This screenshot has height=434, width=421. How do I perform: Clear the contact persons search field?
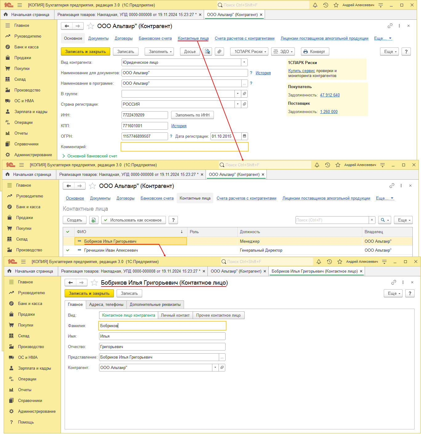click(x=372, y=220)
